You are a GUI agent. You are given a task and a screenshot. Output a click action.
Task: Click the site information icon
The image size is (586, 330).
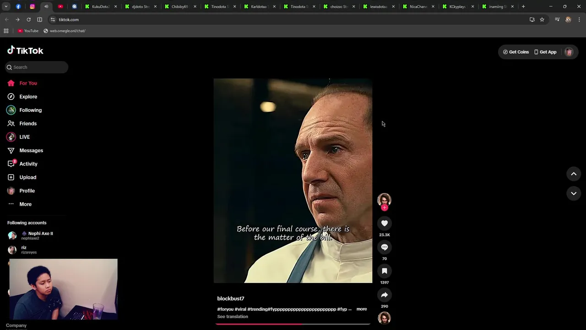tap(53, 20)
